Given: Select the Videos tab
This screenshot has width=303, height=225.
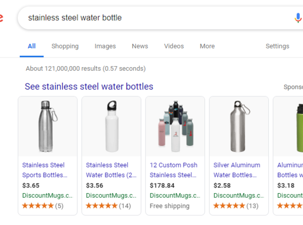Looking at the screenshot, I should pyautogui.click(x=174, y=46).
